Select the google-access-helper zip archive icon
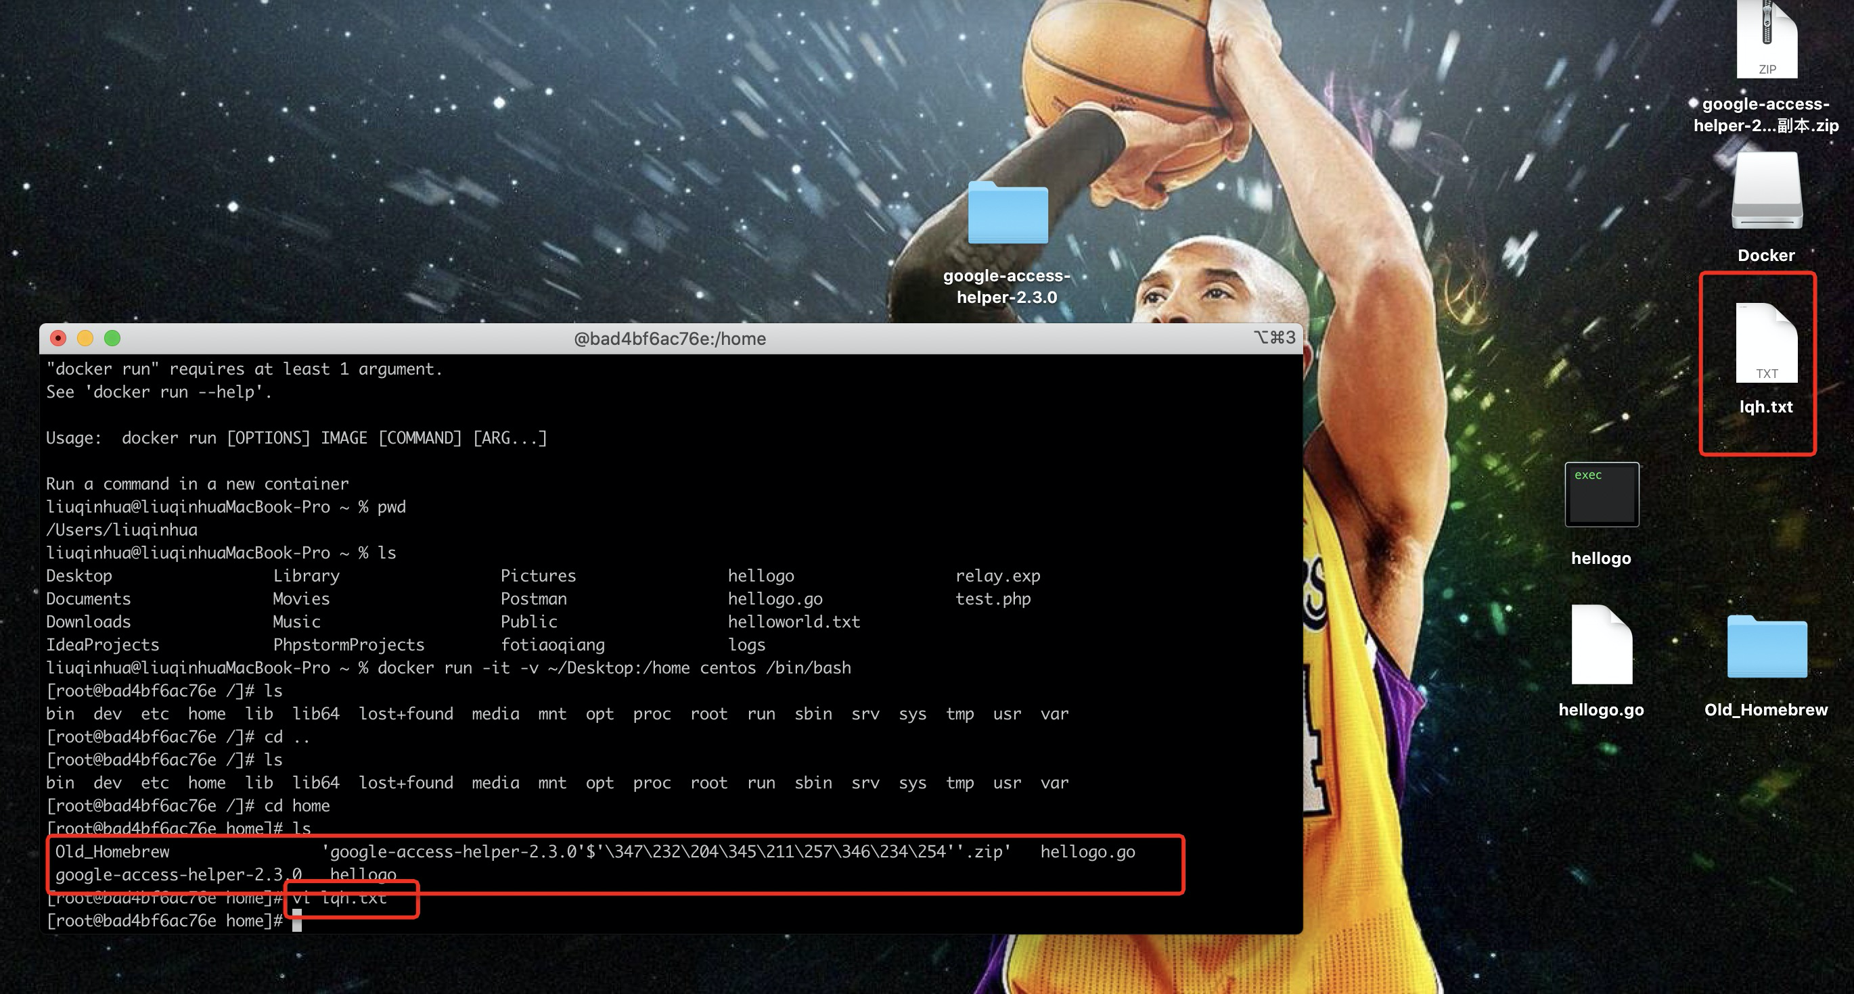Viewport: 1854px width, 994px height. 1765,41
